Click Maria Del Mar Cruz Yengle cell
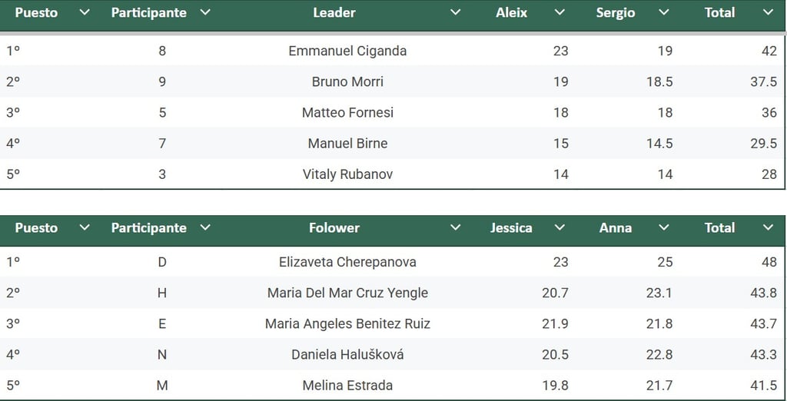This screenshot has height=401, width=787. (347, 293)
